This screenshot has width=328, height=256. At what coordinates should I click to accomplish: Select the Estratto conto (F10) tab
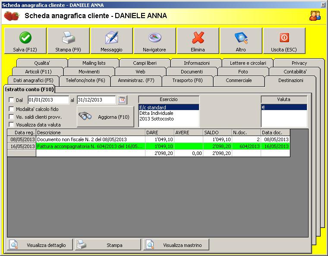click(29, 89)
